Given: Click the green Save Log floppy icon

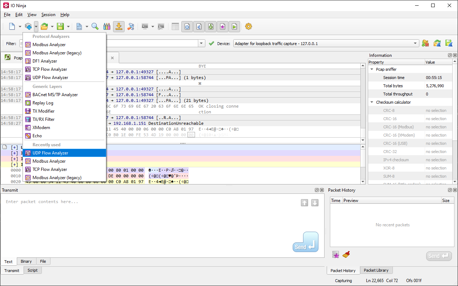Looking at the screenshot, I should coord(60,26).
